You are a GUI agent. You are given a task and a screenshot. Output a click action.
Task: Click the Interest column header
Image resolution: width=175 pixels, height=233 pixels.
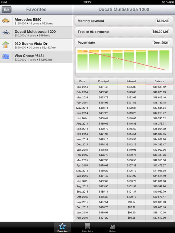click(x=131, y=81)
